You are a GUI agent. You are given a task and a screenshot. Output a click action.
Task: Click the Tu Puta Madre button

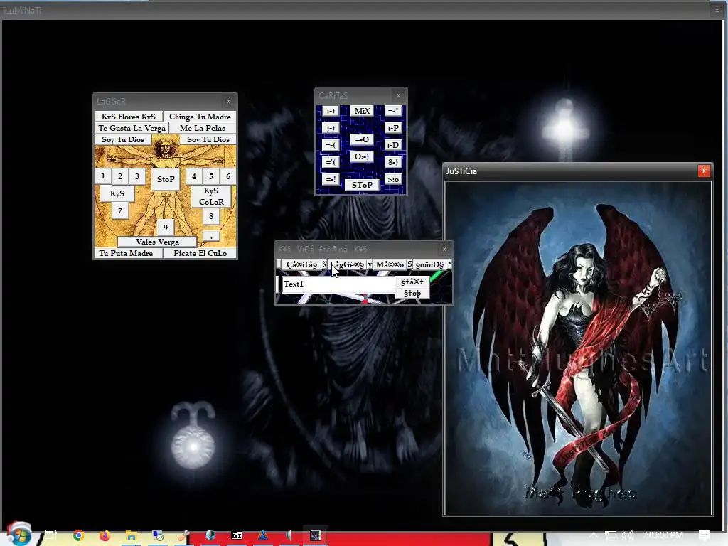click(129, 253)
